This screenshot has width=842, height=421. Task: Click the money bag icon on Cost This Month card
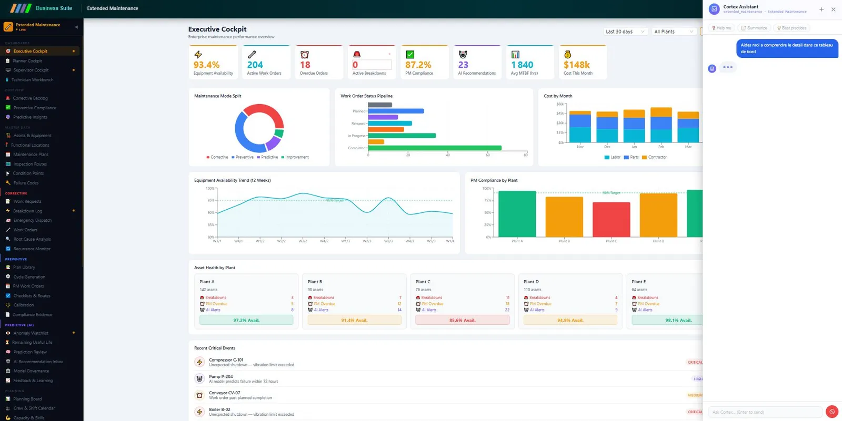click(567, 55)
